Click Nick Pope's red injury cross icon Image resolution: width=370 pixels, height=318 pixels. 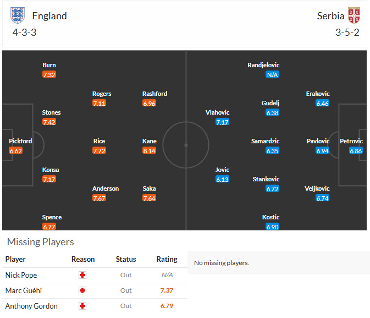pos(82,275)
